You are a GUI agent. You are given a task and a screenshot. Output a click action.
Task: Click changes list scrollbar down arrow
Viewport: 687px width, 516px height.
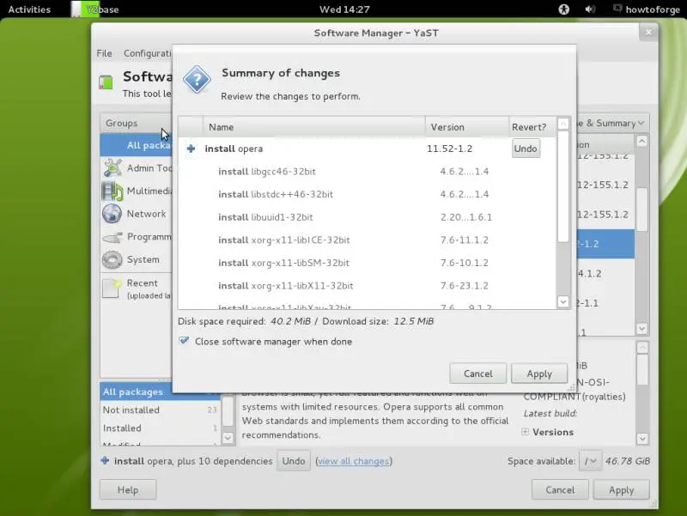(x=563, y=301)
